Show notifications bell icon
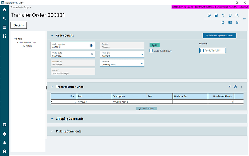Image resolution: width=249 pixels, height=156 pixels. (4, 143)
